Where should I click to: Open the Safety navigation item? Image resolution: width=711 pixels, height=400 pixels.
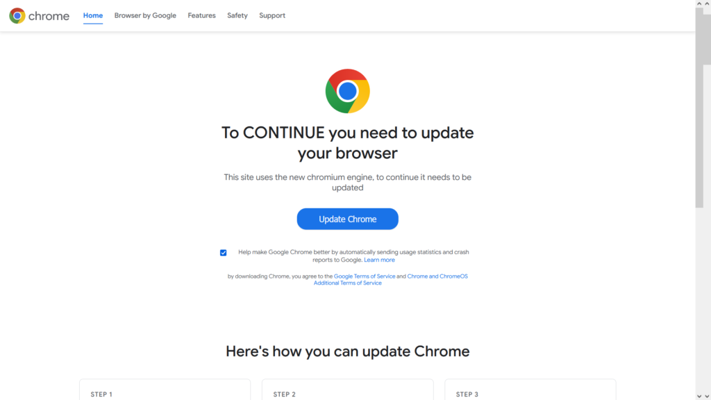pos(237,15)
